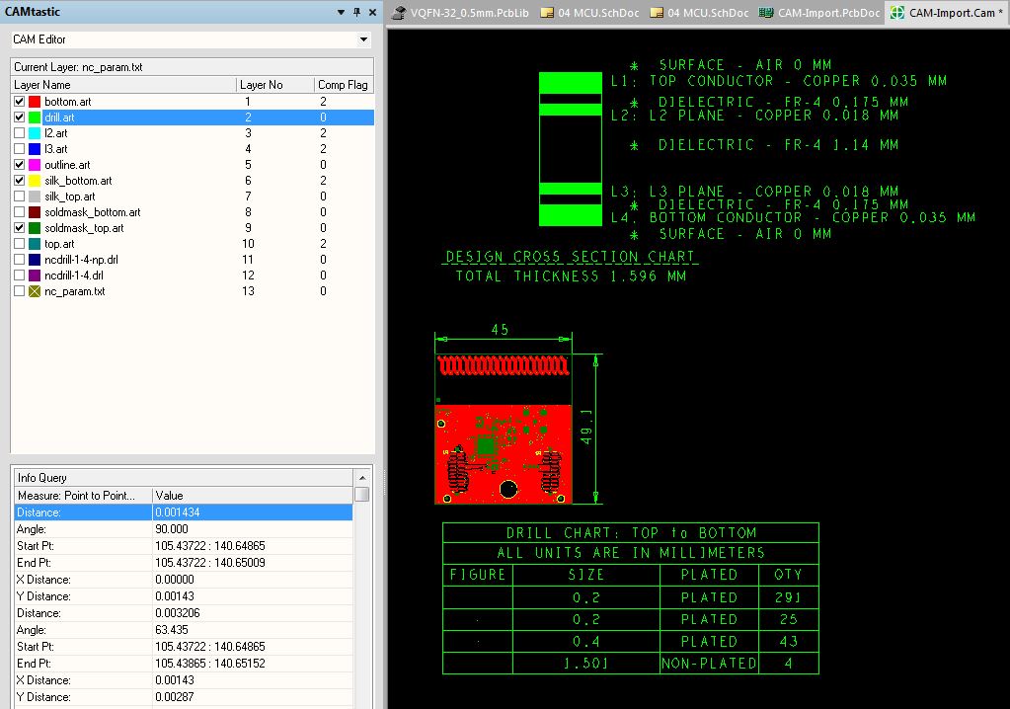The height and width of the screenshot is (709, 1010).
Task: Click the Info Query scrollbar thumb
Action: point(362,494)
